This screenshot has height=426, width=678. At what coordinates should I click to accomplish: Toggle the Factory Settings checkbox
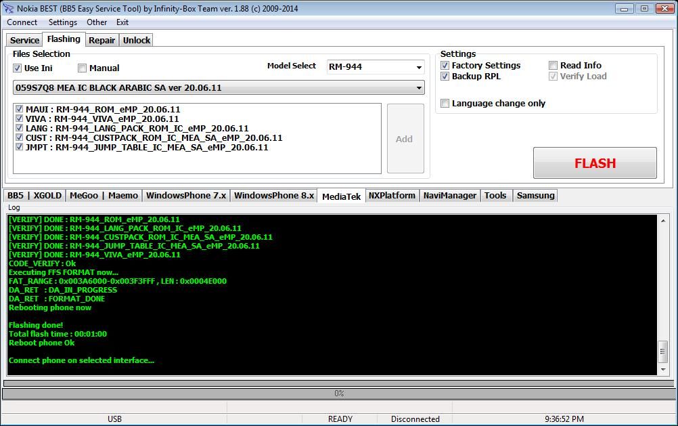pyautogui.click(x=445, y=66)
